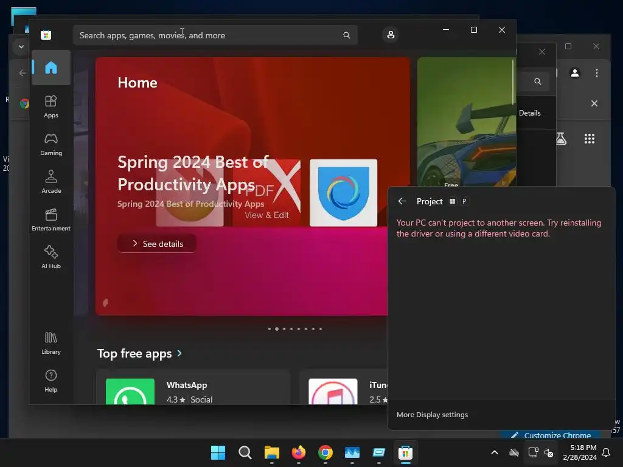
Task: Open the notifications bell
Action: point(607,452)
